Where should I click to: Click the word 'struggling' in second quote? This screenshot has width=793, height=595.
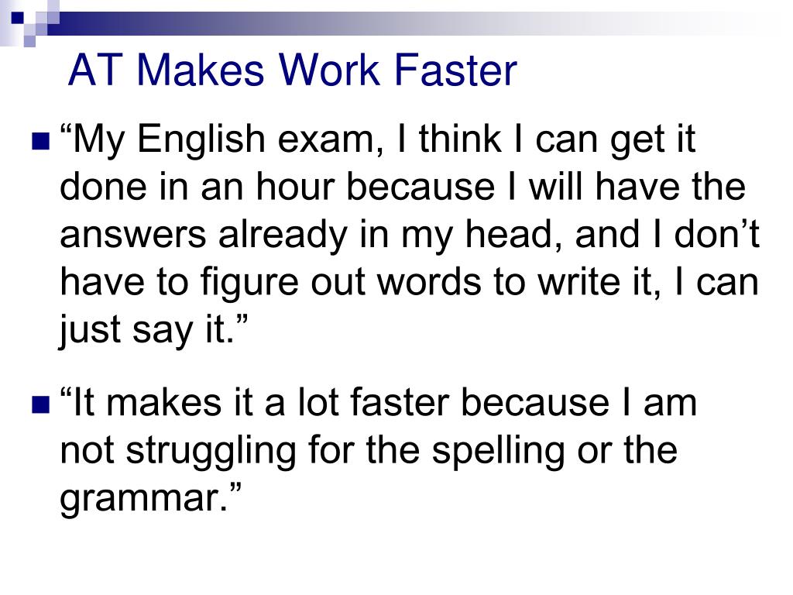click(x=211, y=452)
